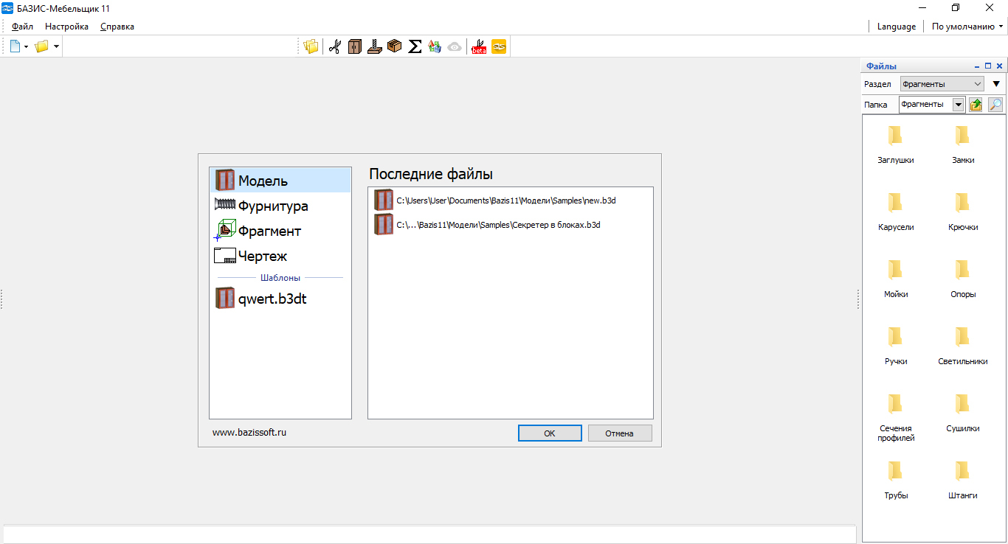Minimize the Файлы panel
Viewport: 1008px width, 544px height.
977,66
